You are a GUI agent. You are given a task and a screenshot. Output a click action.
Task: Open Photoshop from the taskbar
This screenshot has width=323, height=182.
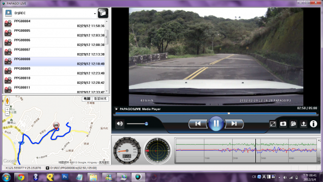click(65, 177)
